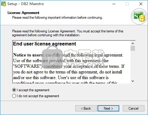This screenshot has height=115, width=148.
Task: Click the 'Setup - DB2 Maestro' title bar text
Action: pos(26,4)
